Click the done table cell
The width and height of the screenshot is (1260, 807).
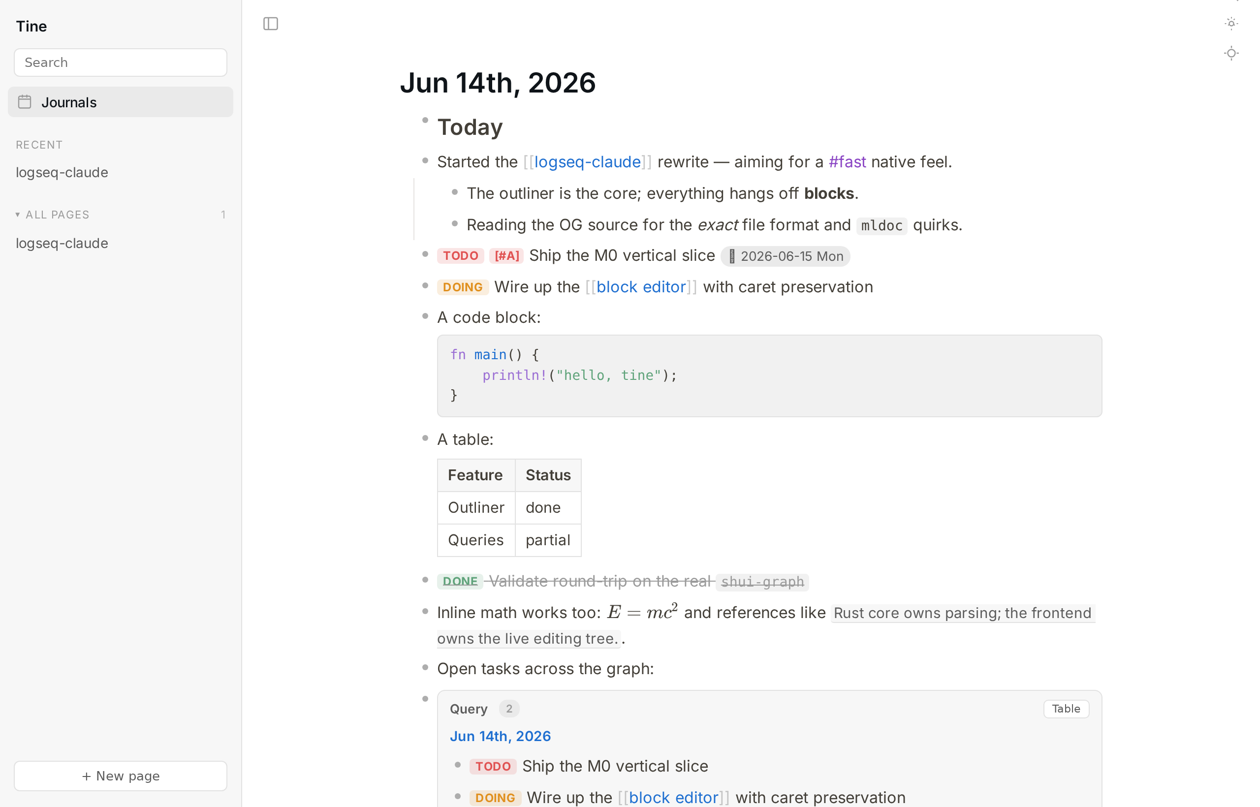point(548,508)
